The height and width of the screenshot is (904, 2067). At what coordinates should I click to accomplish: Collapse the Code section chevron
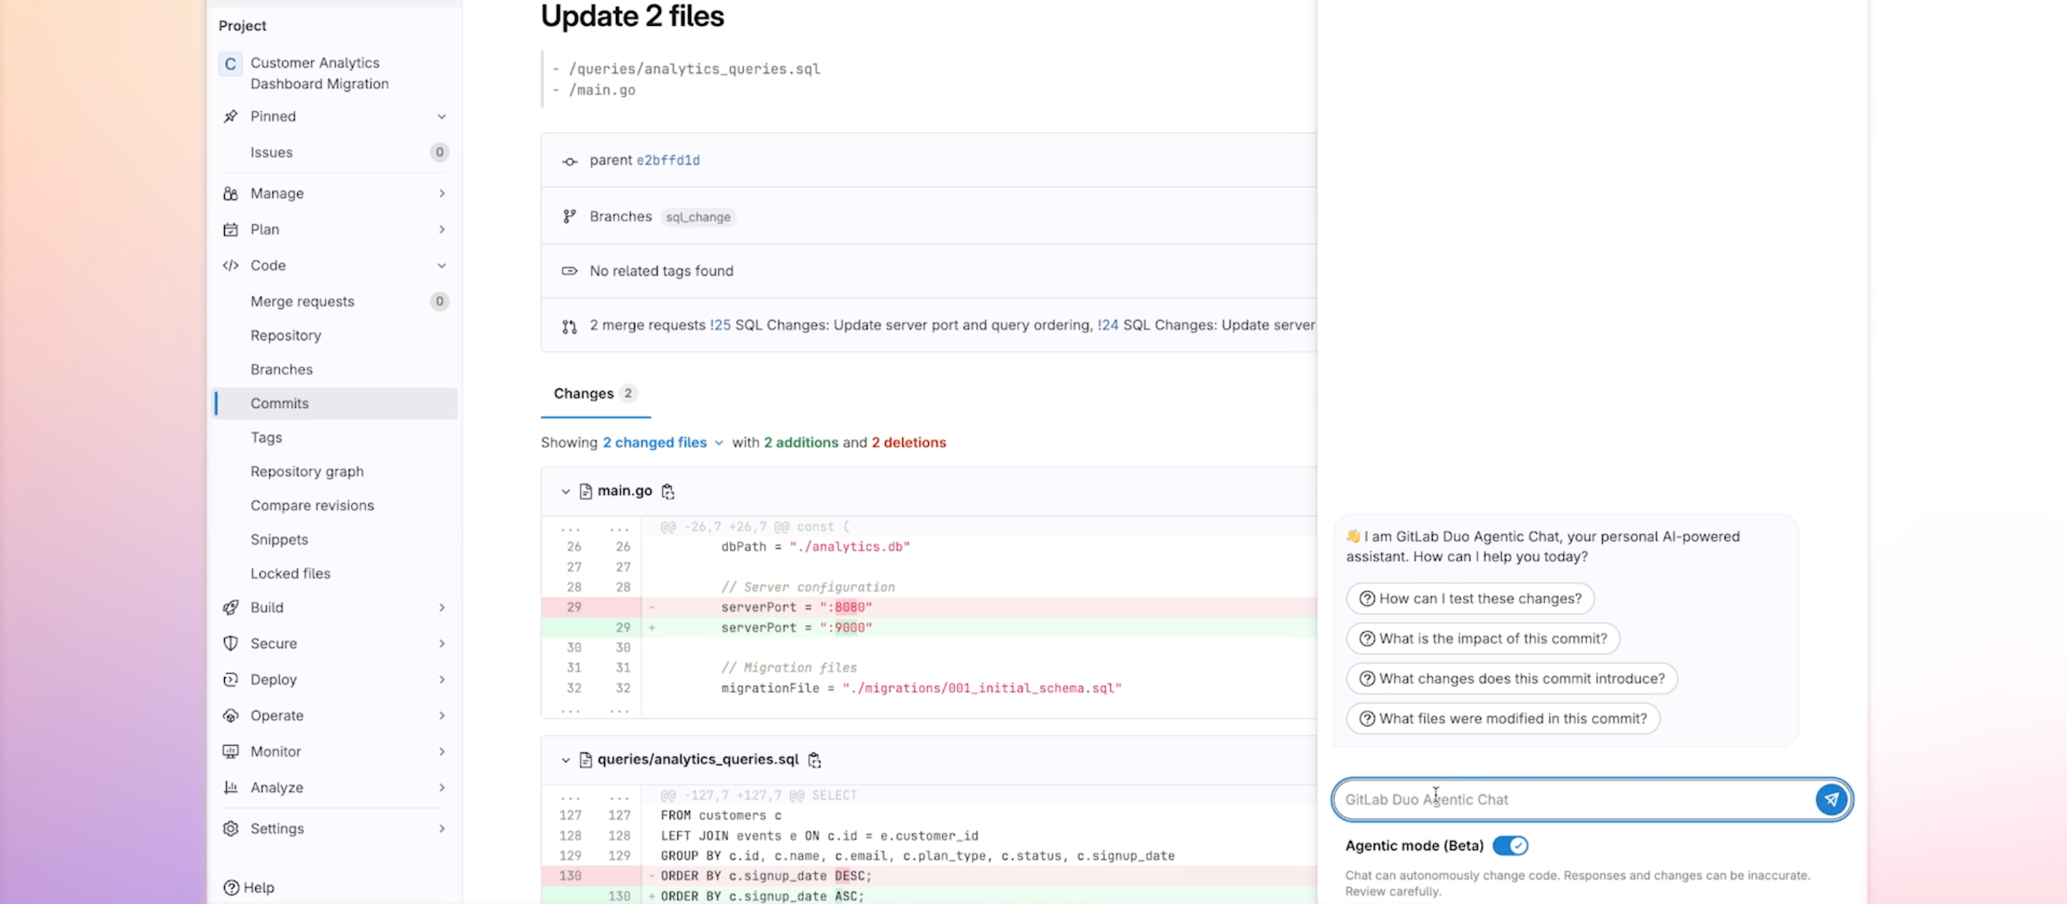(x=442, y=266)
